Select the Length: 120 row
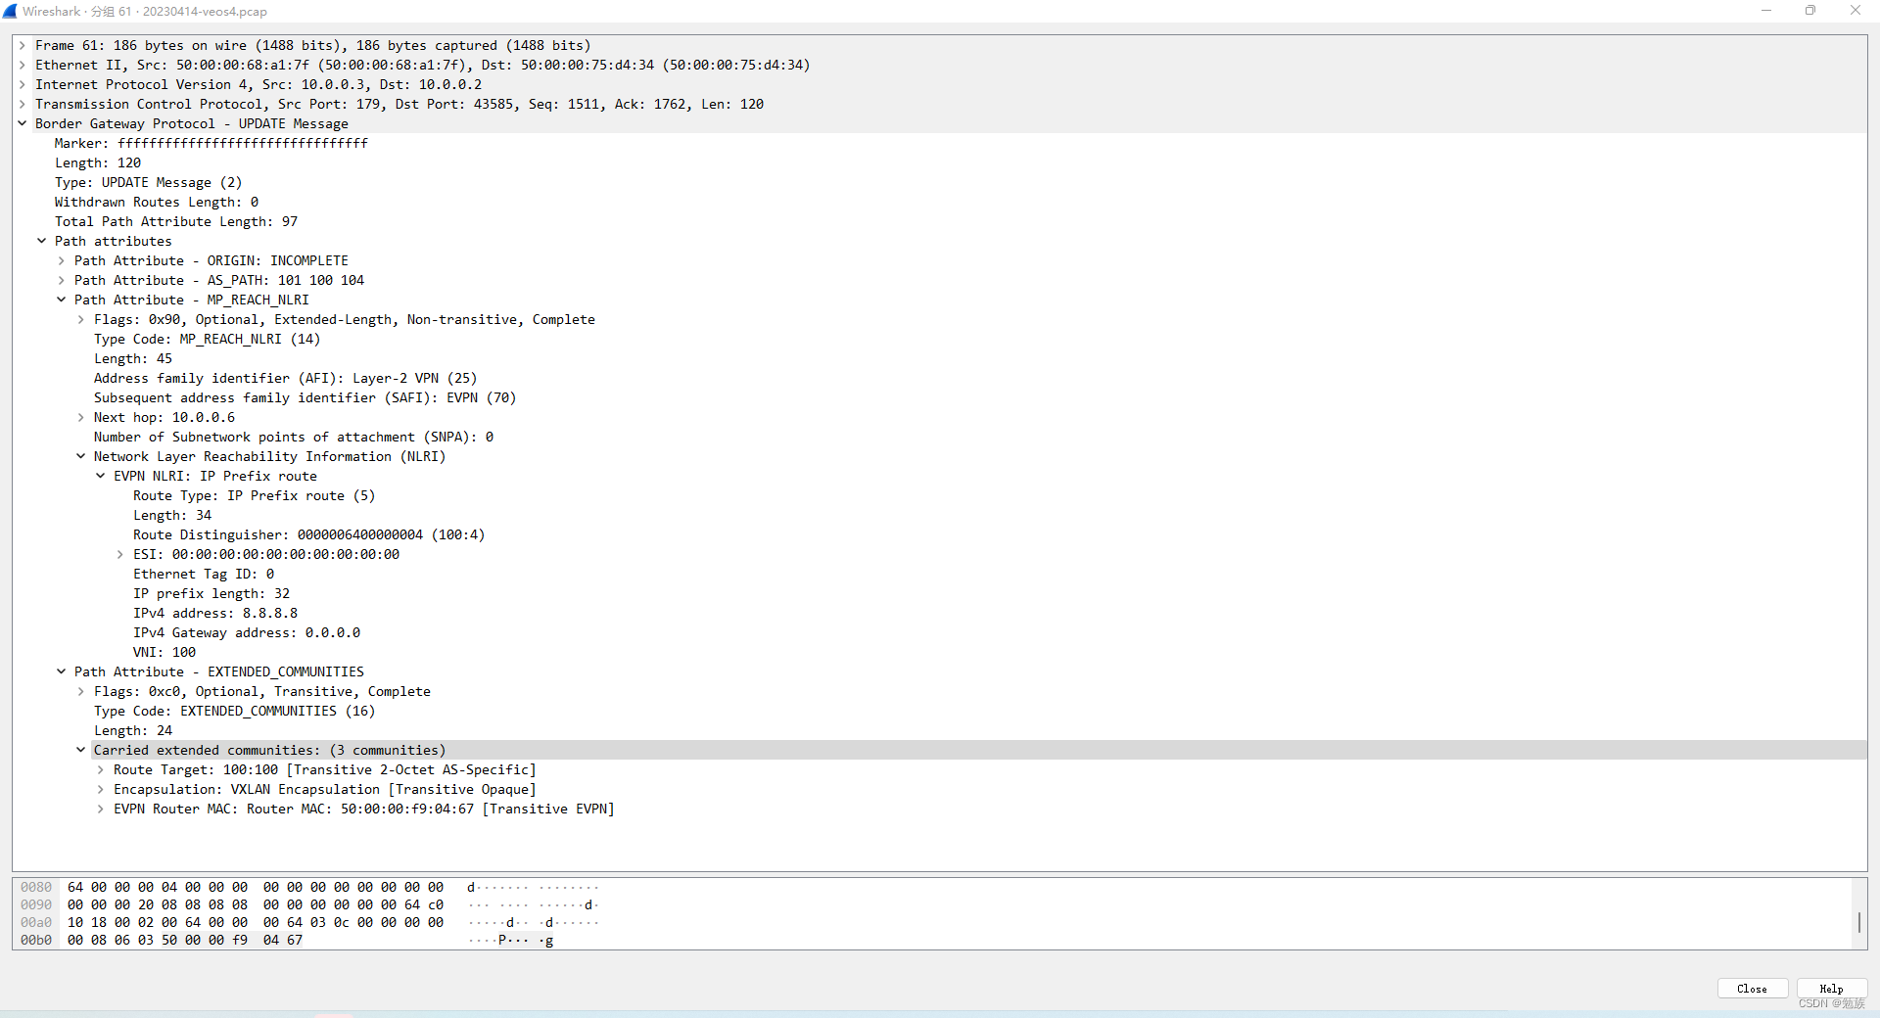The height and width of the screenshot is (1018, 1880). pyautogui.click(x=940, y=162)
